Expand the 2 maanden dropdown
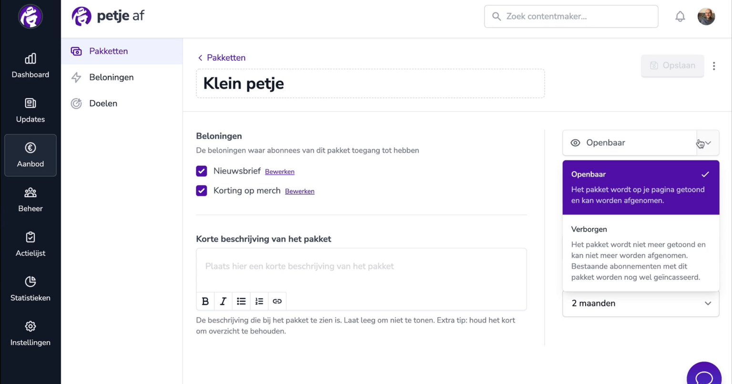This screenshot has width=732, height=384. pos(640,303)
